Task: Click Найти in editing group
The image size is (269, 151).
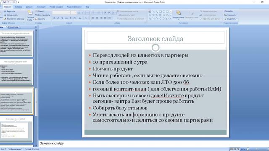Action: [229, 11]
